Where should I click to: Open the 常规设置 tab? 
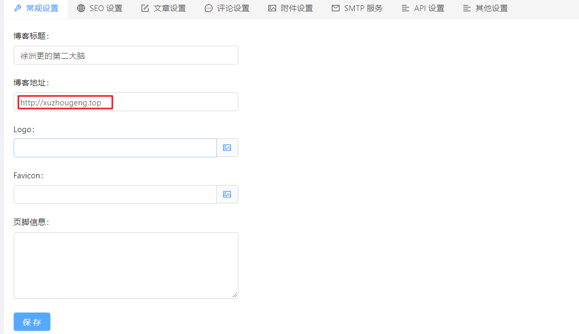(36, 8)
